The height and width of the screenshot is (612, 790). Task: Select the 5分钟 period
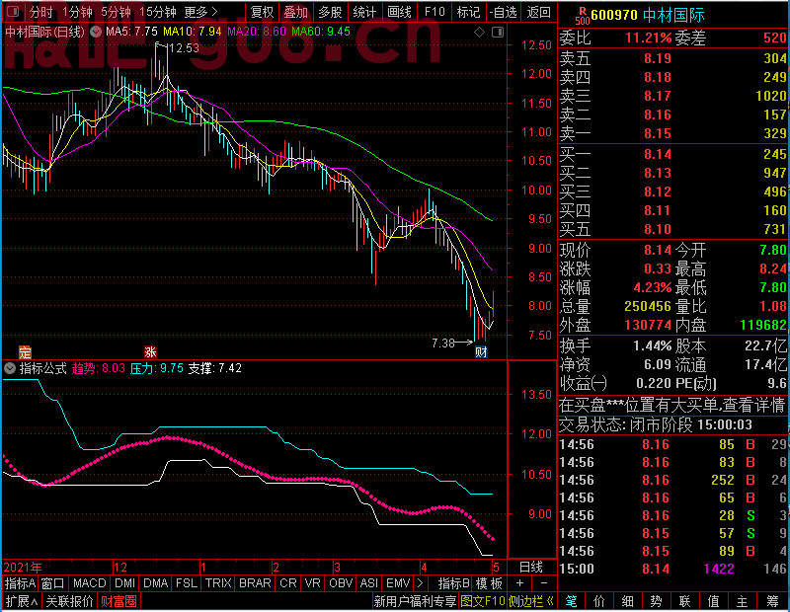pos(116,12)
